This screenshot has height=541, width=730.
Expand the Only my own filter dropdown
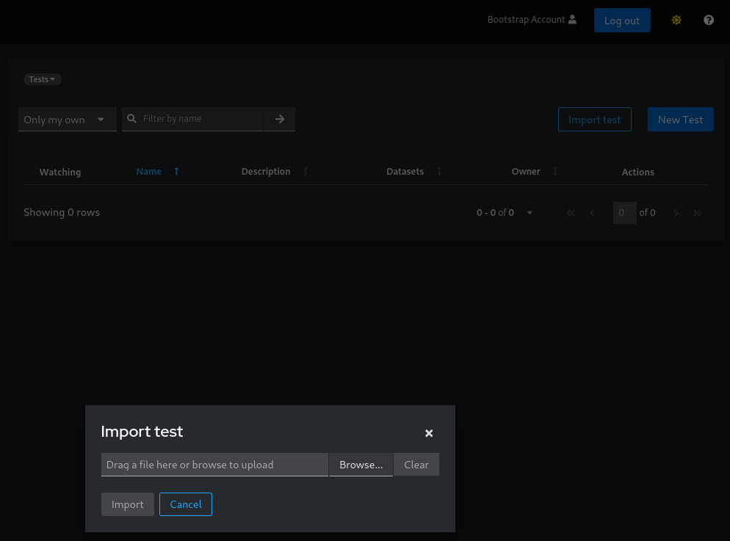(67, 120)
